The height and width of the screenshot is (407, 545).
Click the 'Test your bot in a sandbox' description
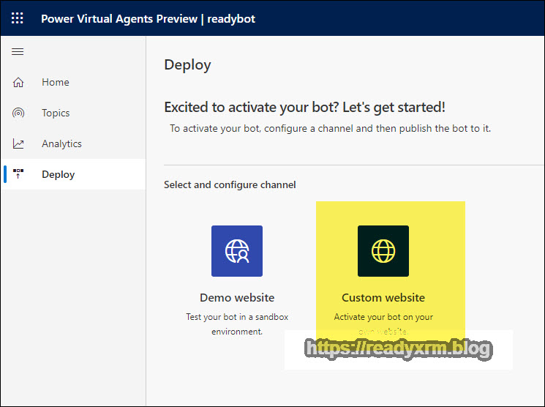coord(237,317)
